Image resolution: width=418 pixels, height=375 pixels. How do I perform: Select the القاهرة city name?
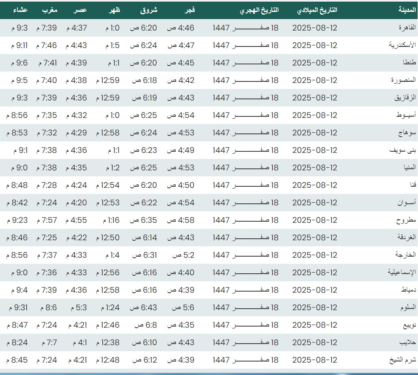point(407,28)
